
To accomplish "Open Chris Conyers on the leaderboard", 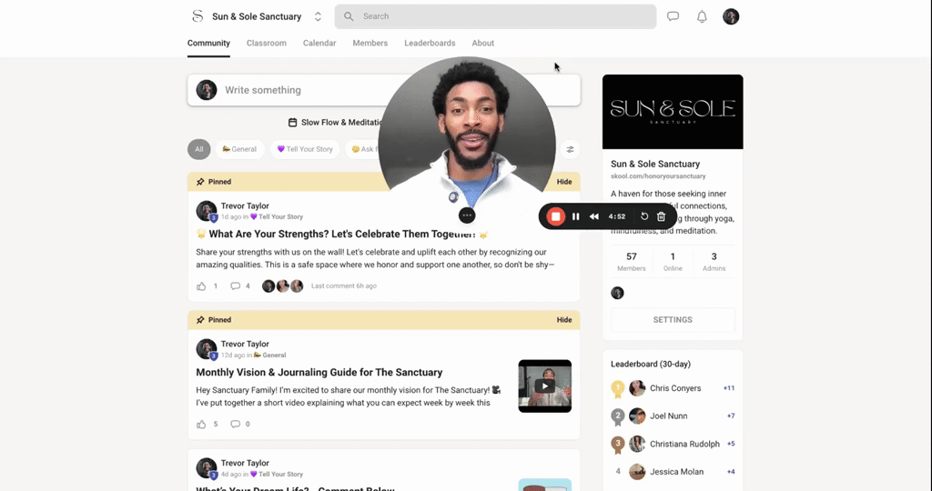I will (x=675, y=388).
